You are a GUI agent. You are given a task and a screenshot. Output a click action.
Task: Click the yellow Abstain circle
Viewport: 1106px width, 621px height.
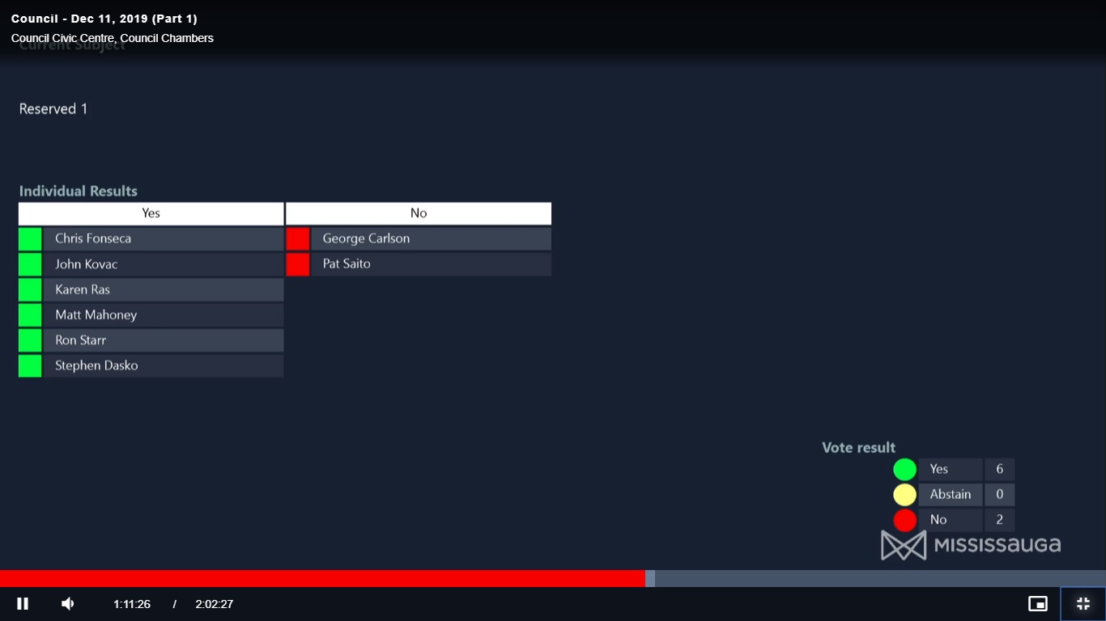tap(904, 494)
